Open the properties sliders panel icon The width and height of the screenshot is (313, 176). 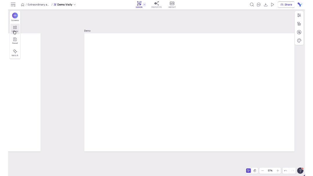[x=299, y=15]
